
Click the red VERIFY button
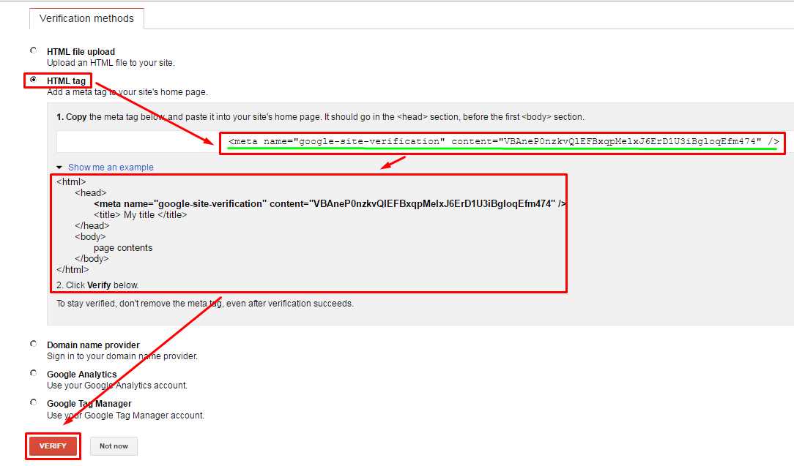pyautogui.click(x=53, y=446)
